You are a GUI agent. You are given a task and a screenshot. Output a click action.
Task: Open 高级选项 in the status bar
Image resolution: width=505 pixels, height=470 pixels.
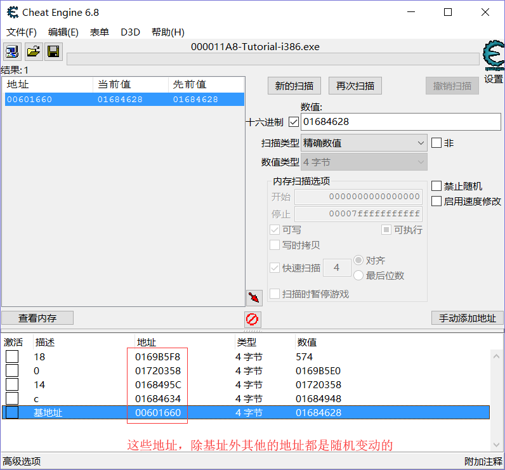tap(22, 461)
